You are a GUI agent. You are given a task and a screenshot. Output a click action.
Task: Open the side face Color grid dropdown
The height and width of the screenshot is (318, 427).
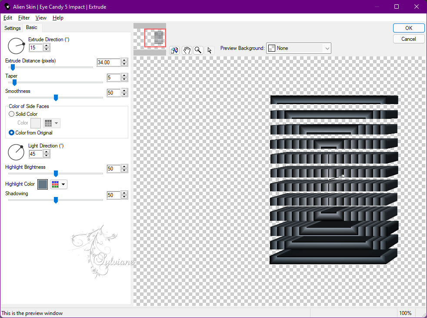pyautogui.click(x=51, y=123)
